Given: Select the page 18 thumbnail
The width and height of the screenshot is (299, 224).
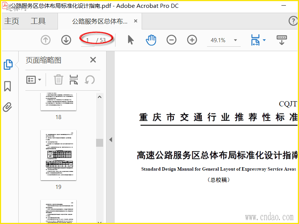Looking at the screenshot, I should coord(59,102).
